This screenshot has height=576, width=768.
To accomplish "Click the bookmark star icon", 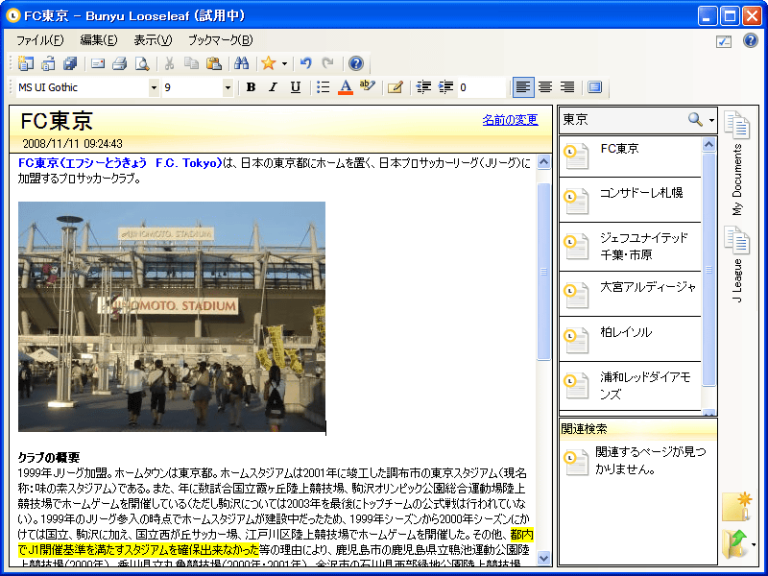I will 269,63.
